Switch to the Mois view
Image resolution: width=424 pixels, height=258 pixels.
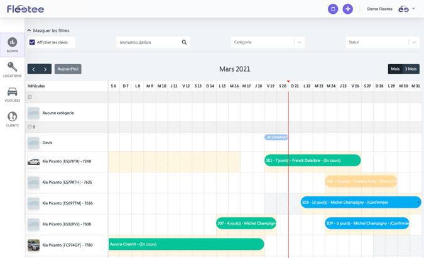(395, 69)
